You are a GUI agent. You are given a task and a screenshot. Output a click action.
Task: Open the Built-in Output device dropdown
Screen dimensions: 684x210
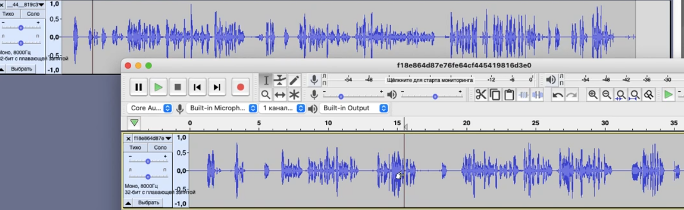coord(353,108)
